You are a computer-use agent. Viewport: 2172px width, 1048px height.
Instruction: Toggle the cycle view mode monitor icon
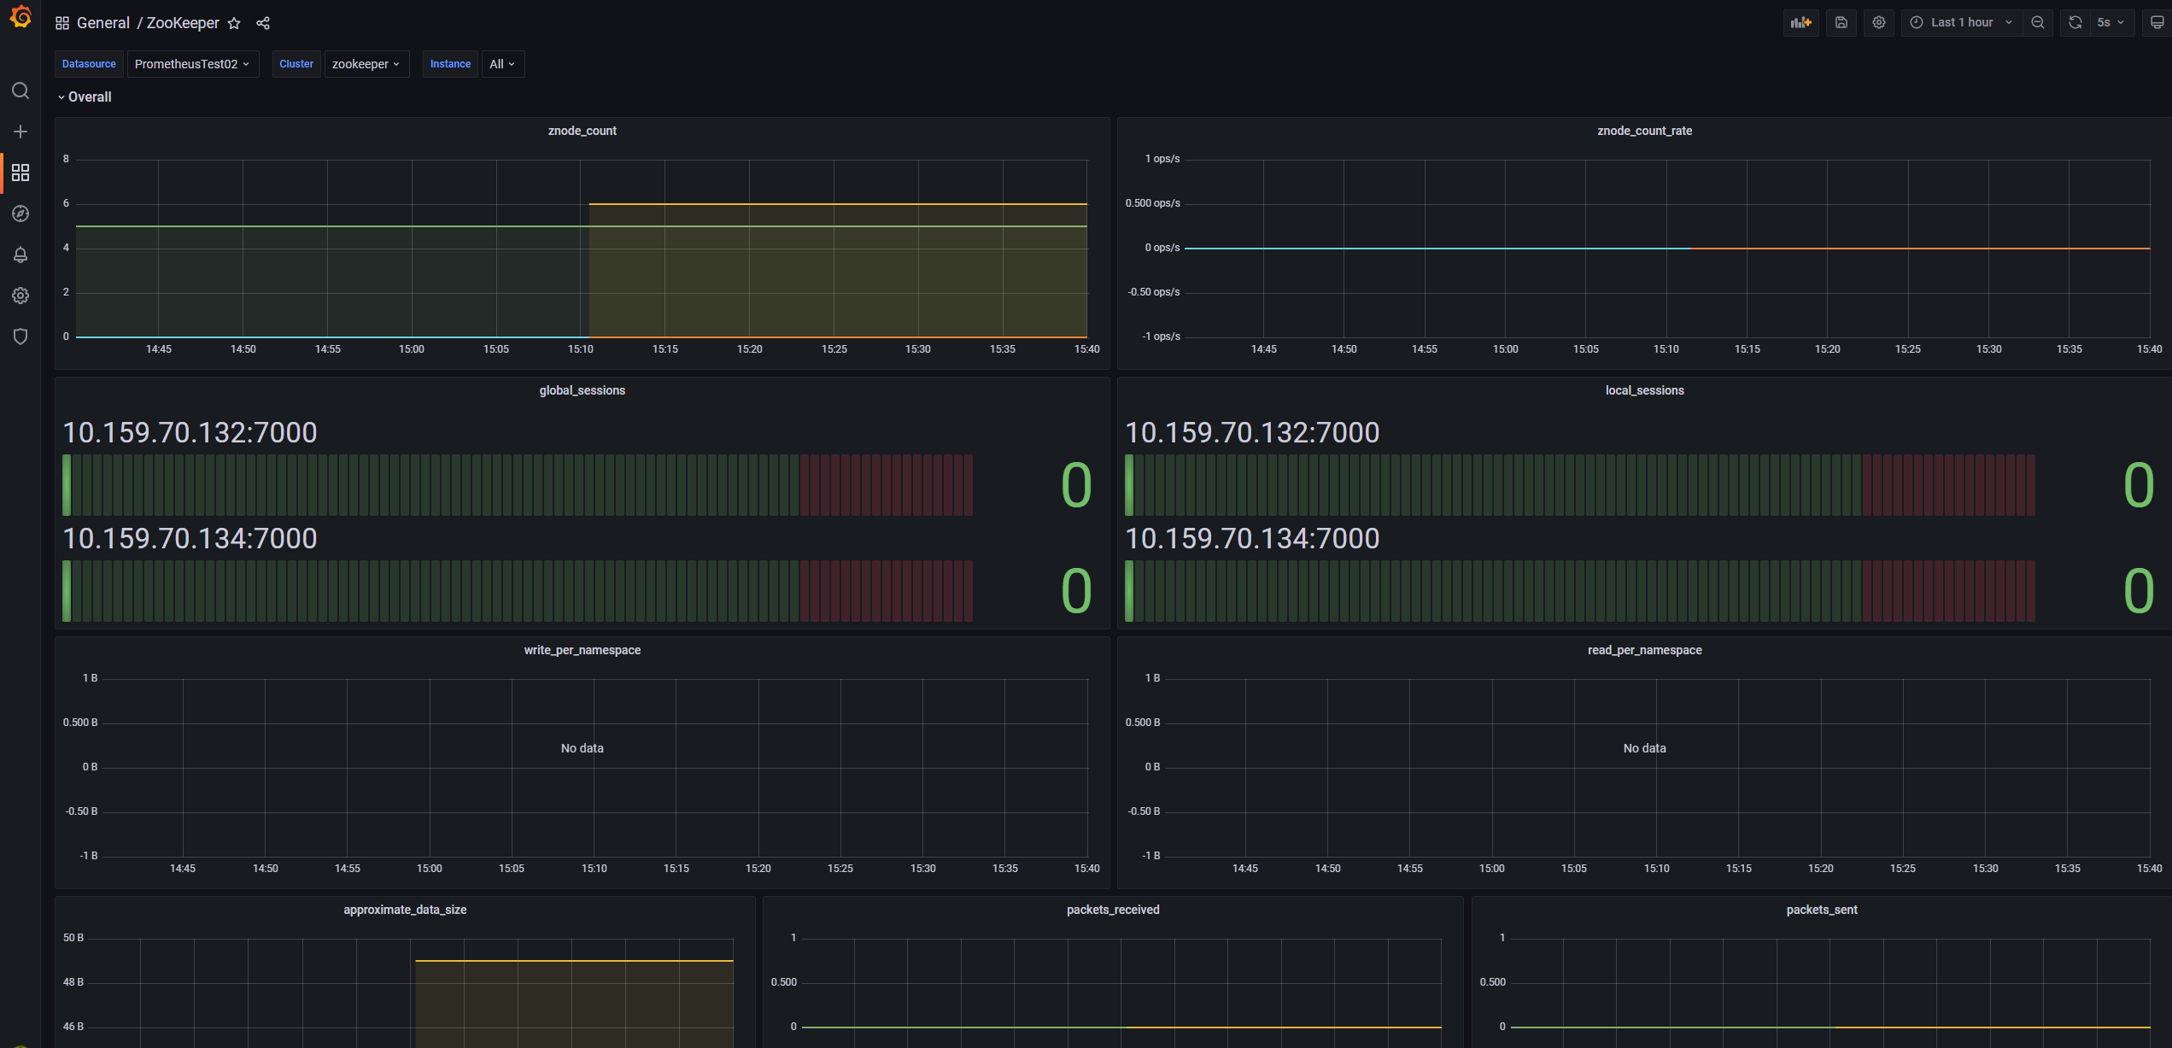tap(2156, 23)
